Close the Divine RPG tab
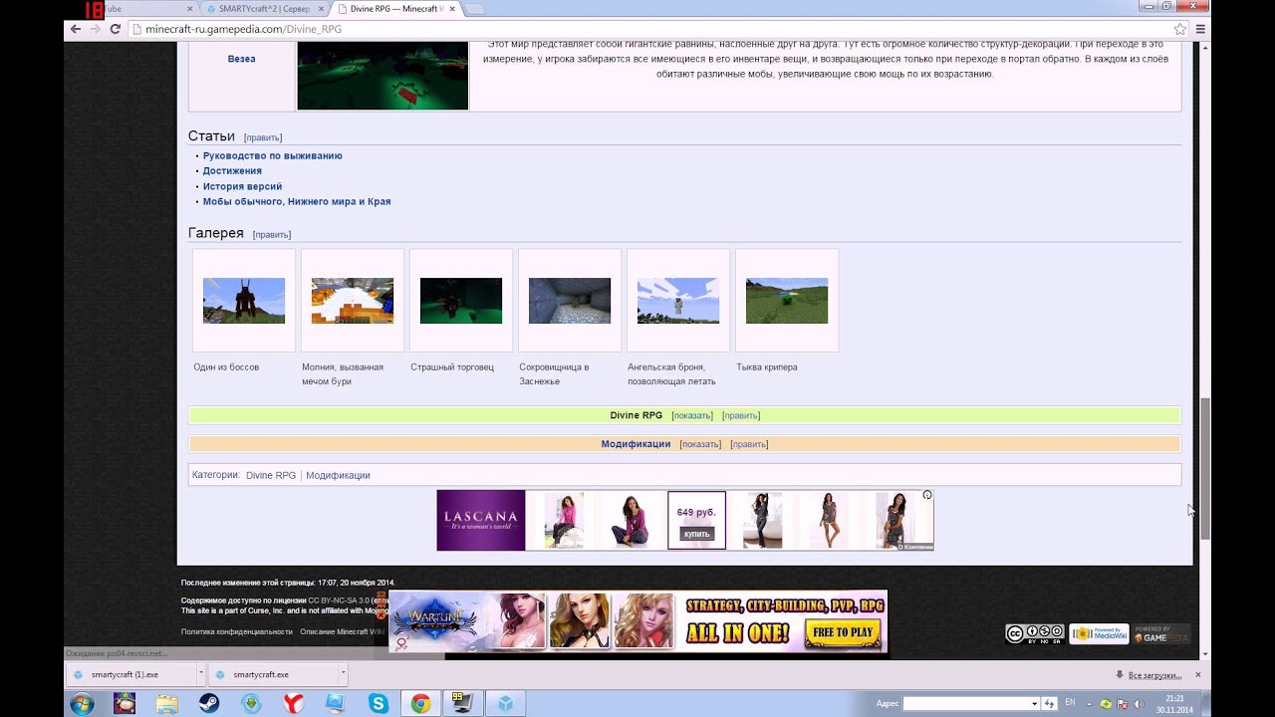Screen dimensions: 1275x717 452,9
